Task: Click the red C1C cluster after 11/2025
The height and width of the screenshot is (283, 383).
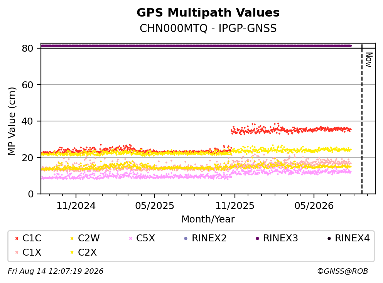Action: 291,130
